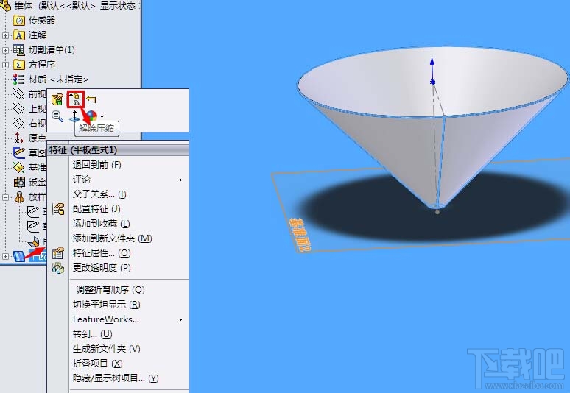Expand the 方程序 equations node
The width and height of the screenshot is (570, 393).
point(5,65)
